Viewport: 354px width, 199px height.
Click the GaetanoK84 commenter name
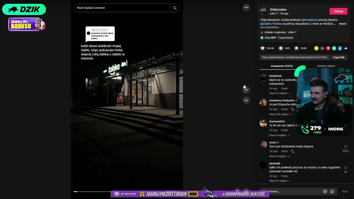(277, 121)
